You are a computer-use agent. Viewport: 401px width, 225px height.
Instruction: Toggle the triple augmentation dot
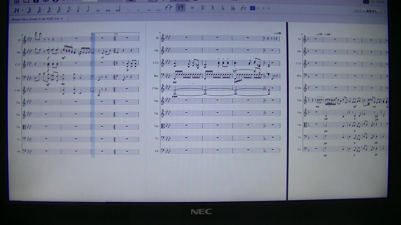[x=149, y=10]
